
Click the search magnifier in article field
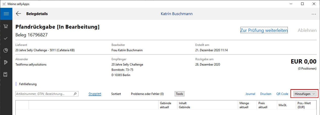(75, 94)
